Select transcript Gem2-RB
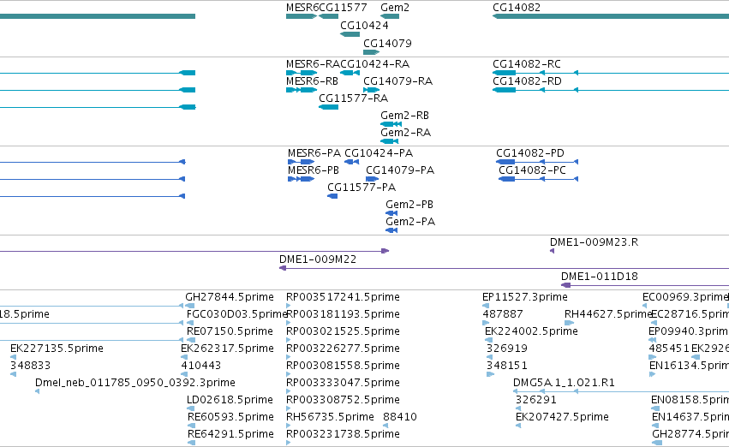Screen dimensions: 729x447 point(404,116)
